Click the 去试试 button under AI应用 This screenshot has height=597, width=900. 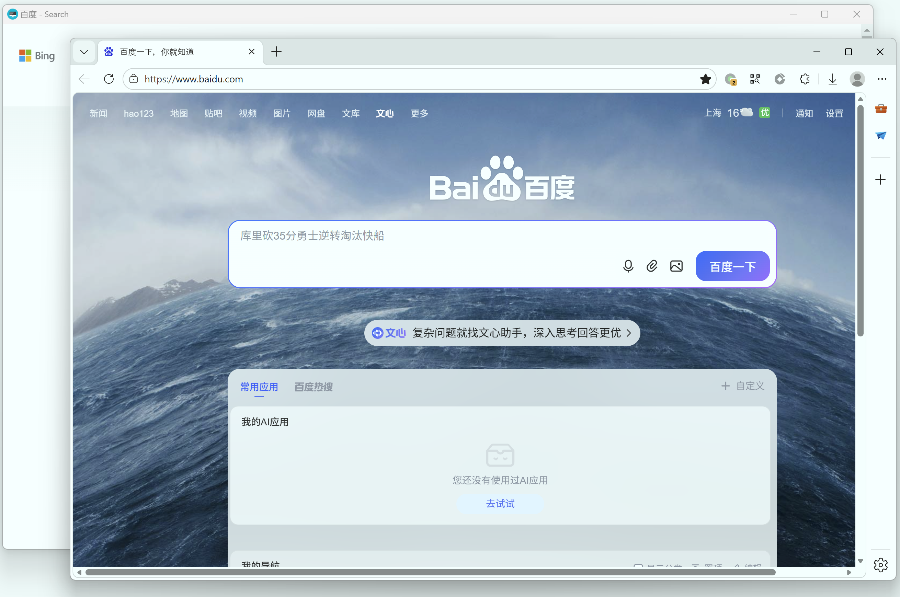pos(500,503)
